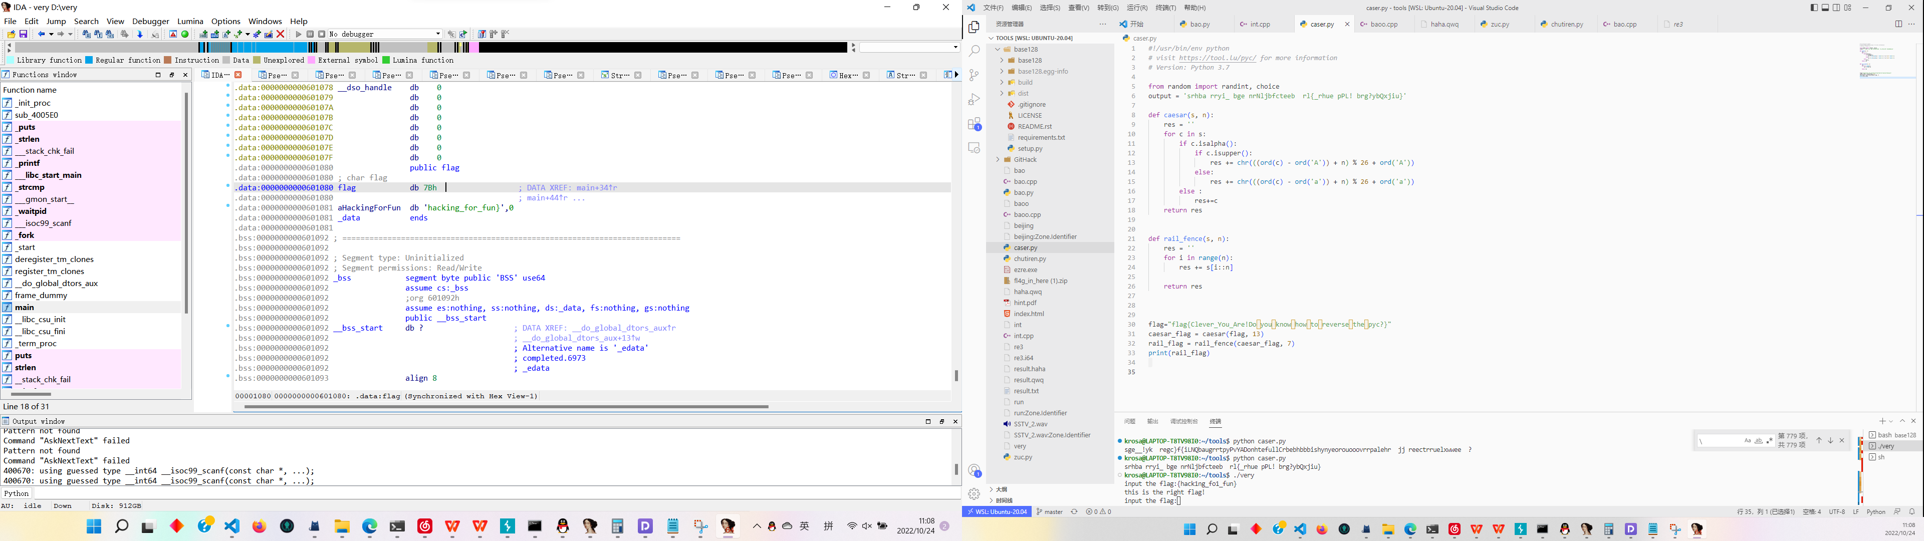
Task: Click the add CODE segment icon in IDA
Action: point(203,35)
